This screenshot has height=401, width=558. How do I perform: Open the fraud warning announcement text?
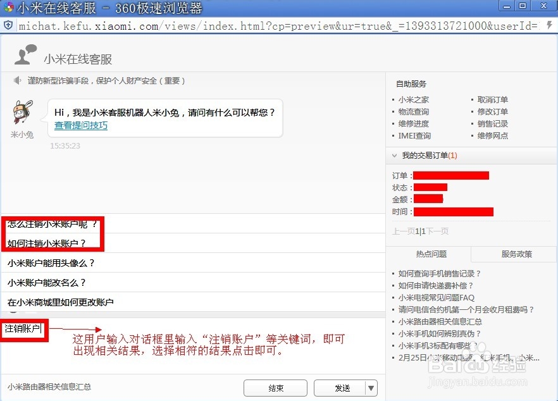pyautogui.click(x=106, y=81)
